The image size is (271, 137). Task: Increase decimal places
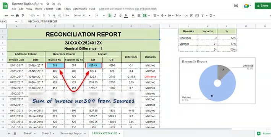pyautogui.click(x=60, y=16)
